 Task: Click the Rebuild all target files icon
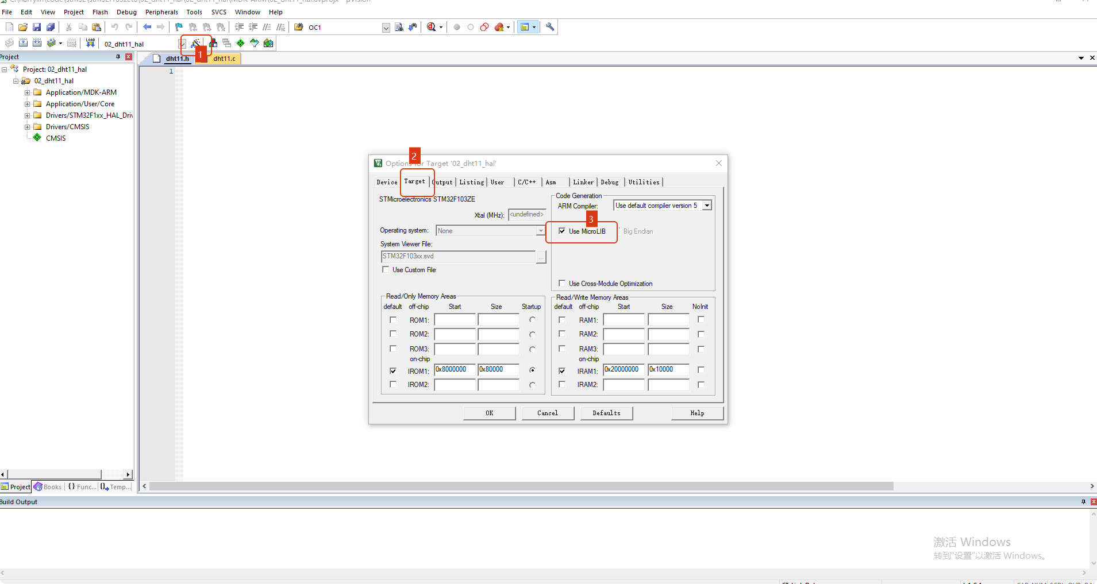[37, 43]
